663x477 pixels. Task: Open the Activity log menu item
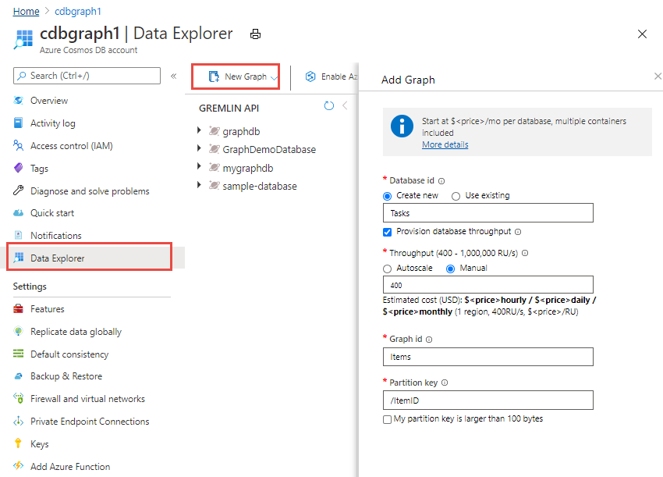click(53, 123)
